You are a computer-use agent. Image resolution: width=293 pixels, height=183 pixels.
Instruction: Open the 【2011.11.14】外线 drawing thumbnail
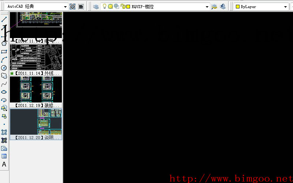(36, 60)
